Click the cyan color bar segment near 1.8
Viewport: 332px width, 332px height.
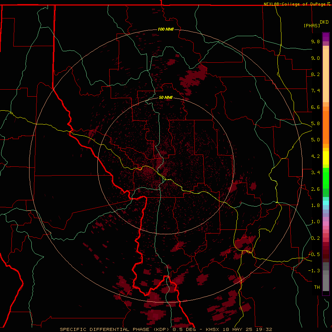coord(326,203)
